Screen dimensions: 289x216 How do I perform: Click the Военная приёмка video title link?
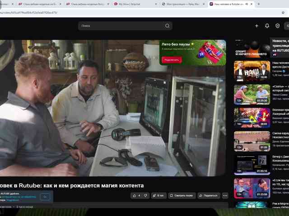[280, 112]
